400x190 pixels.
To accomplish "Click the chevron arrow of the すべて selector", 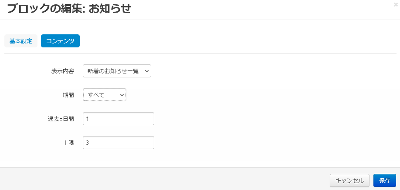I will tap(122, 95).
